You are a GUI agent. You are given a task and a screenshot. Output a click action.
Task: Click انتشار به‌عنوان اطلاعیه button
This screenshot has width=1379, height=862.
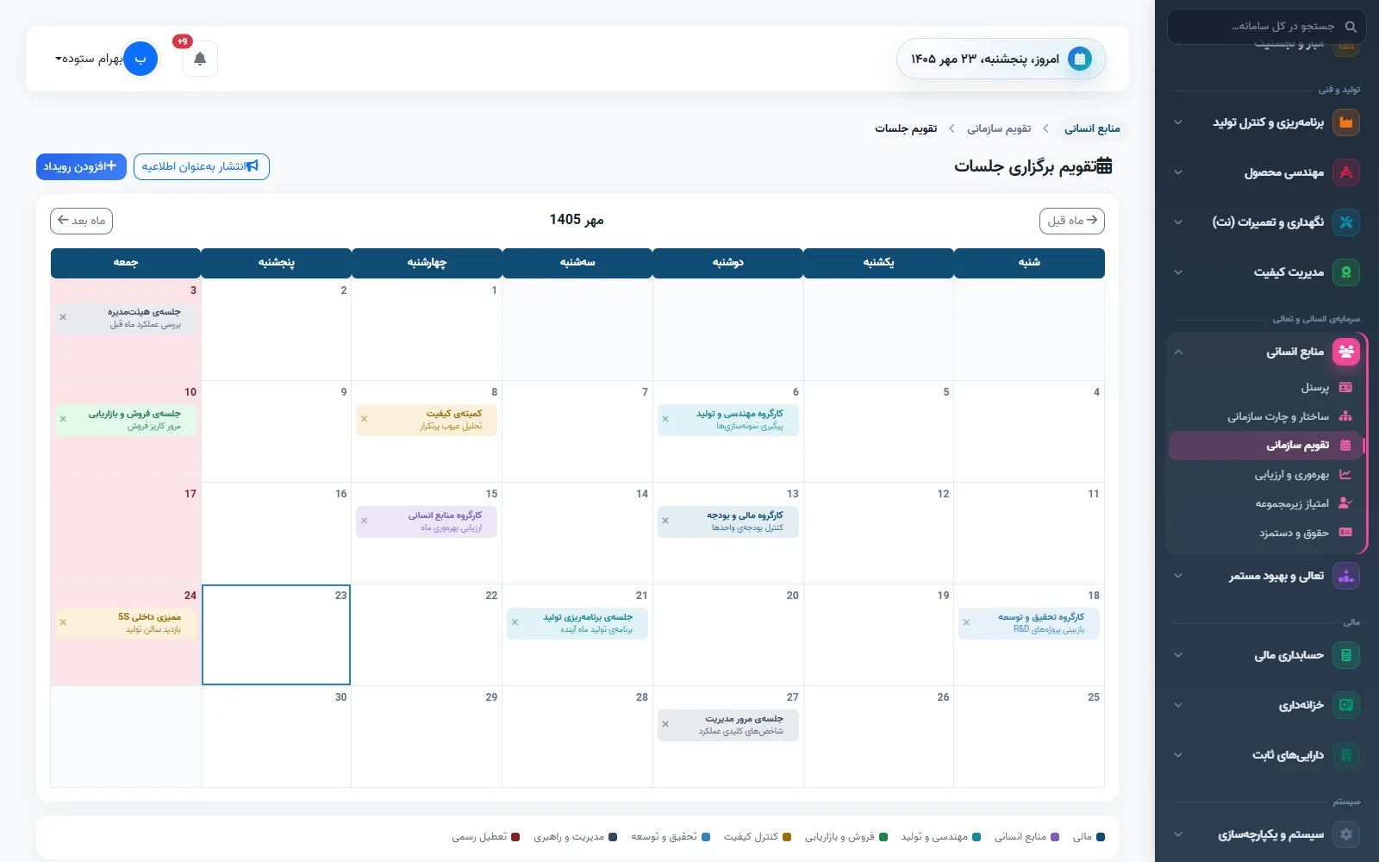point(202,166)
